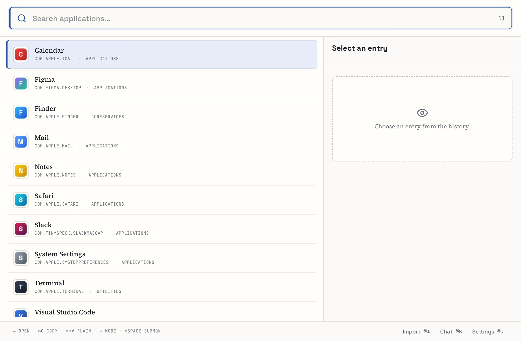Select the Figma entry name
This screenshot has width=521, height=341.
pyautogui.click(x=45, y=79)
